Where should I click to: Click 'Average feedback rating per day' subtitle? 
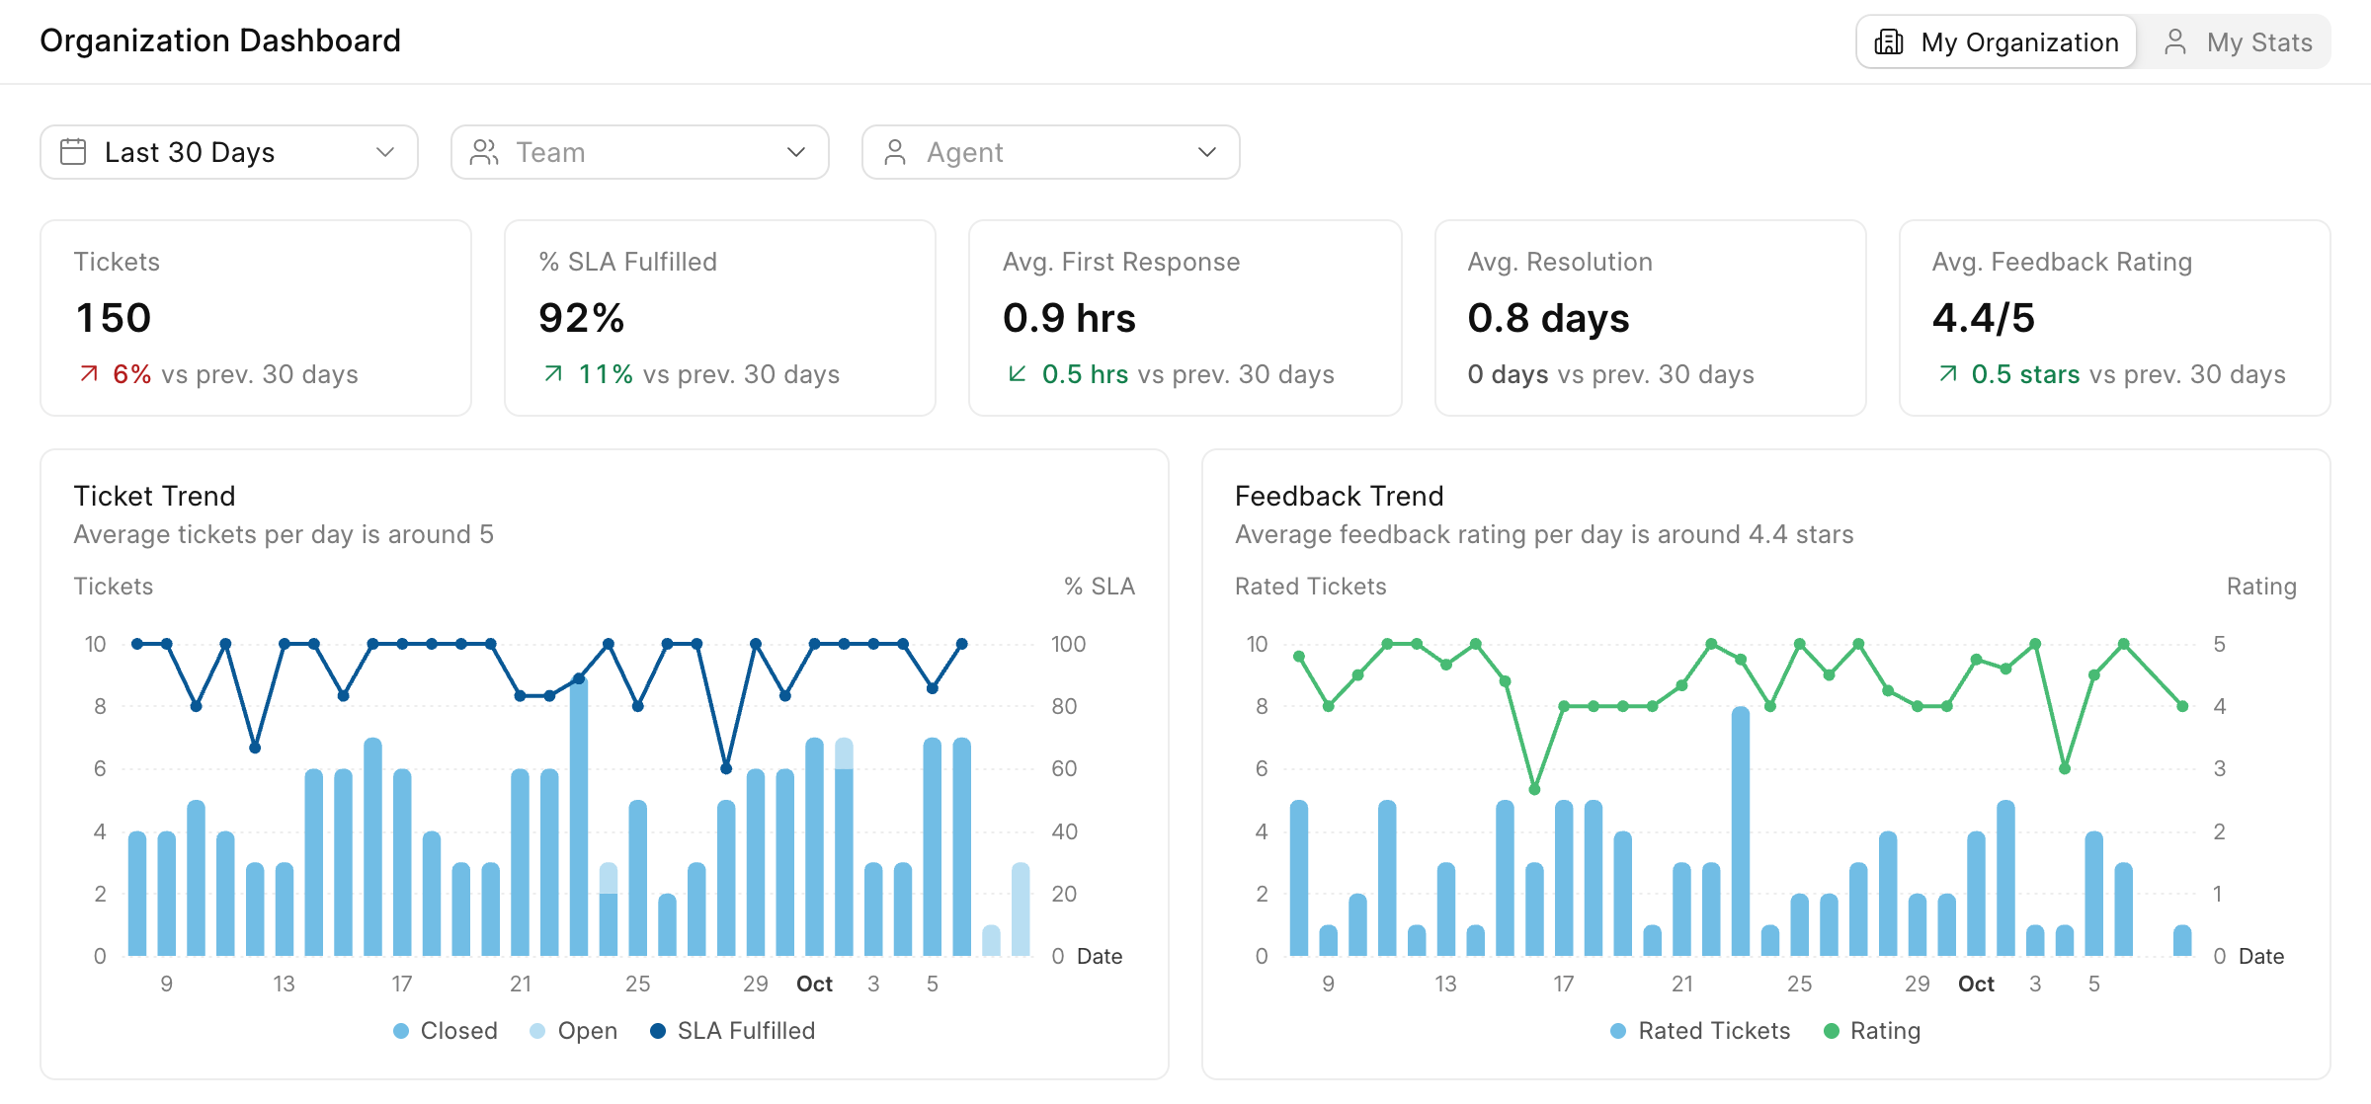pos(1544,534)
